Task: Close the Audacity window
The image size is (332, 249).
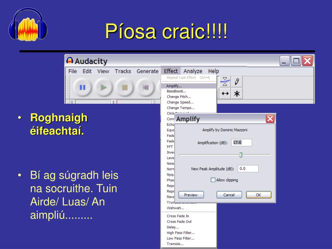Action: coord(307,61)
